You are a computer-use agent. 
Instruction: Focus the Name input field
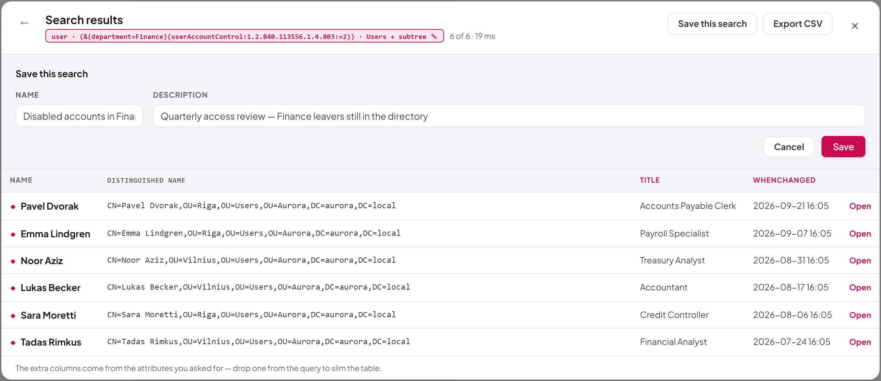(79, 116)
